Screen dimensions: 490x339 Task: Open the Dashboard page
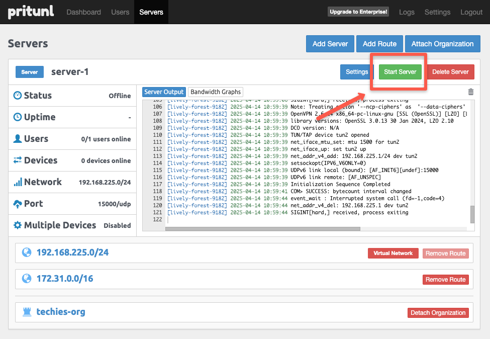[x=83, y=12]
